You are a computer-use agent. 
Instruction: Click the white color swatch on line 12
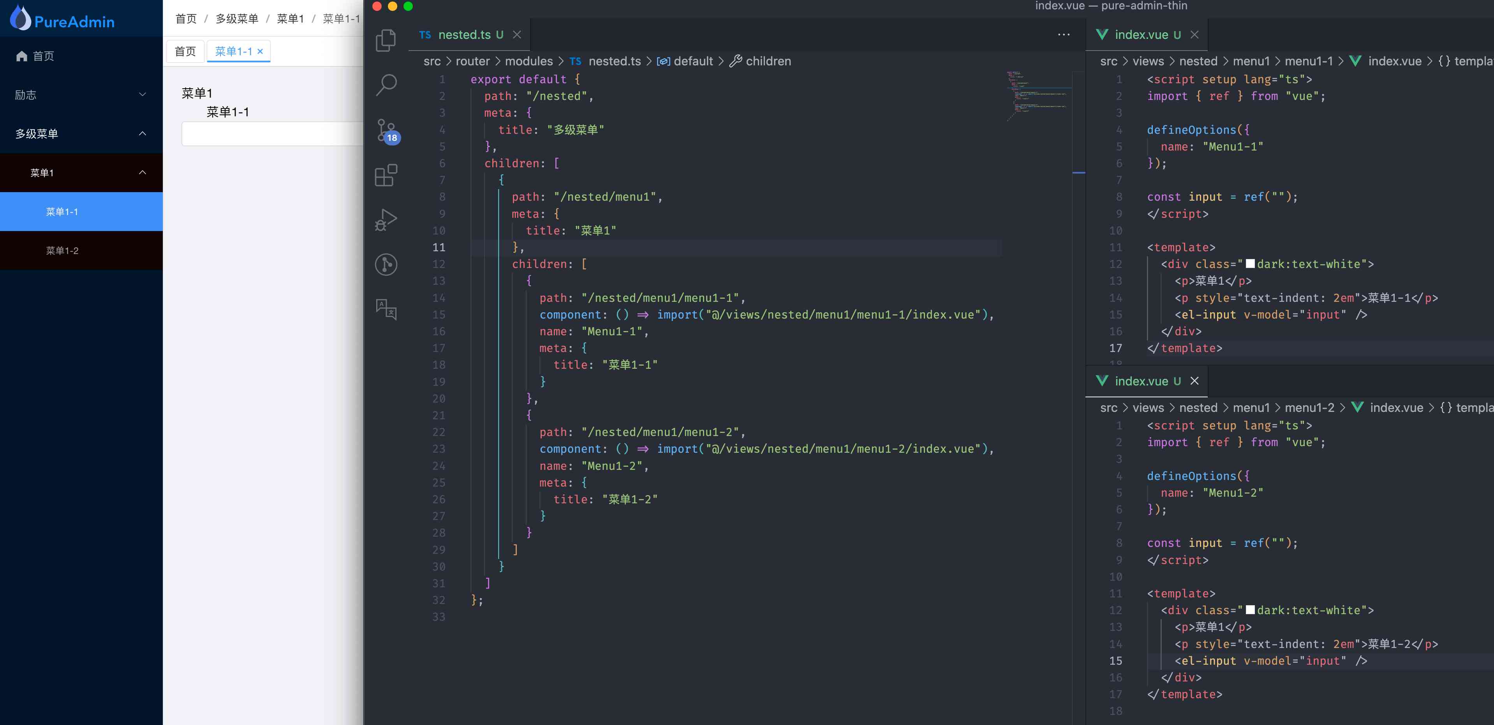pyautogui.click(x=1250, y=263)
